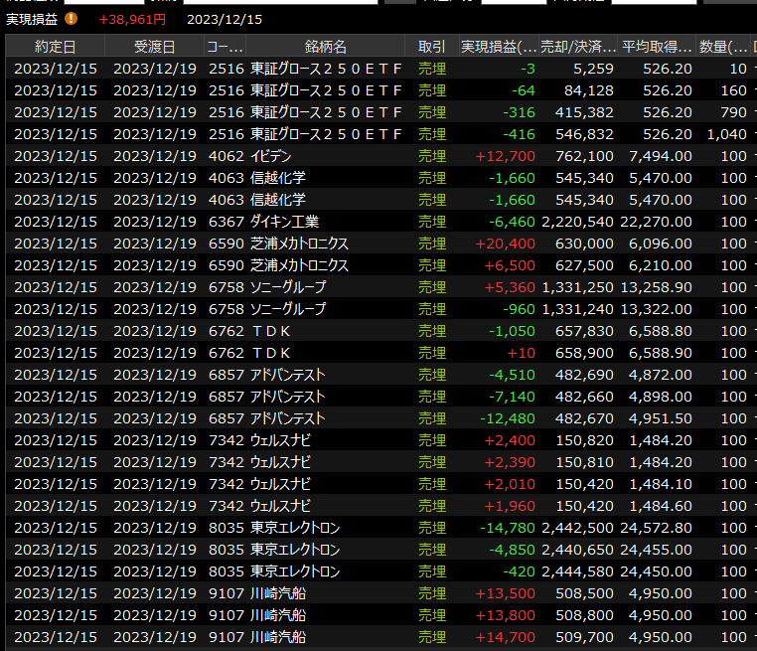
Task: Click the +38,961円 total realized profit
Action: [x=132, y=19]
